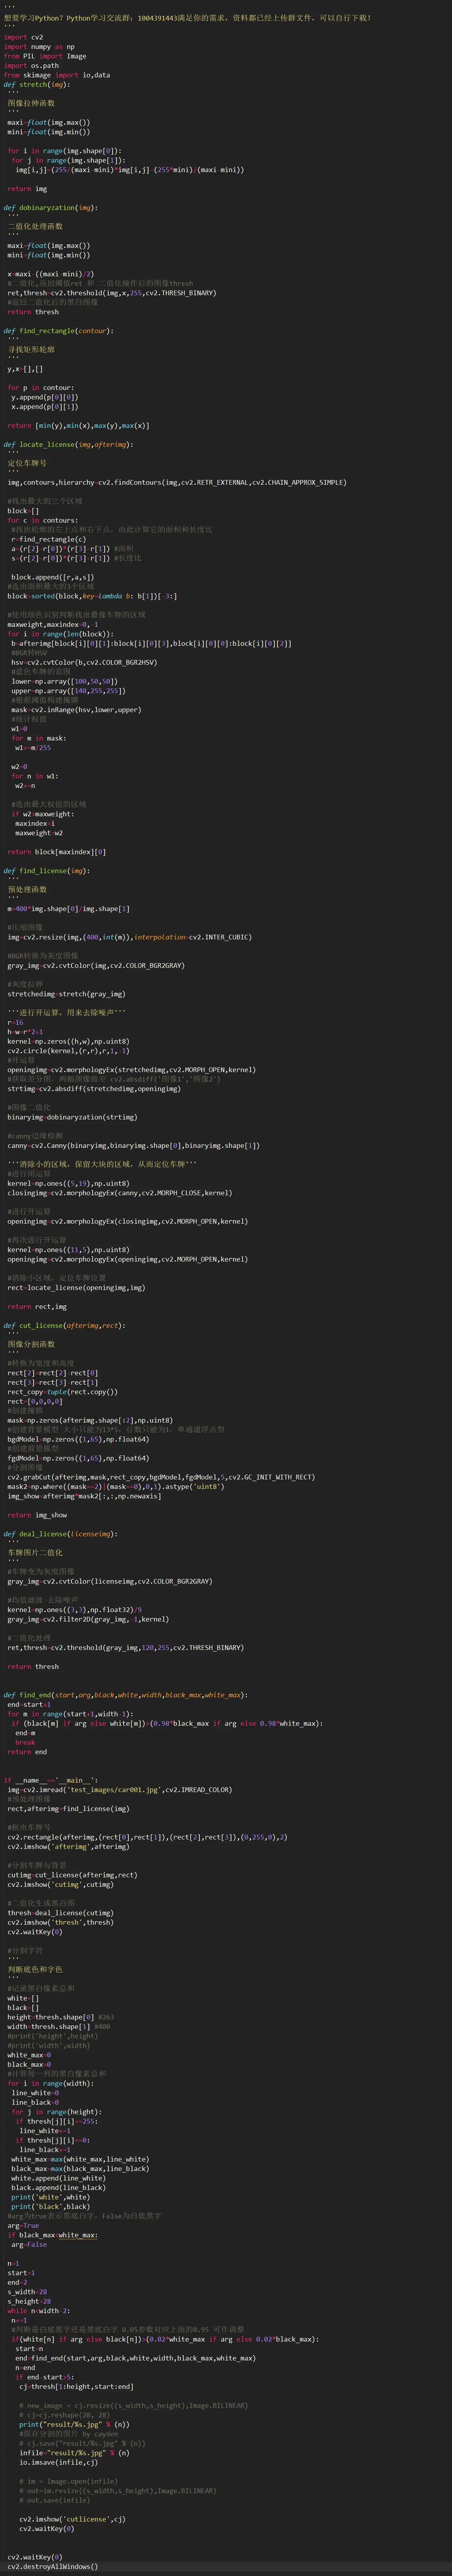Click the 'stretchedimg=stretch(gray_img)' line
452x2576 pixels.
click(67, 994)
